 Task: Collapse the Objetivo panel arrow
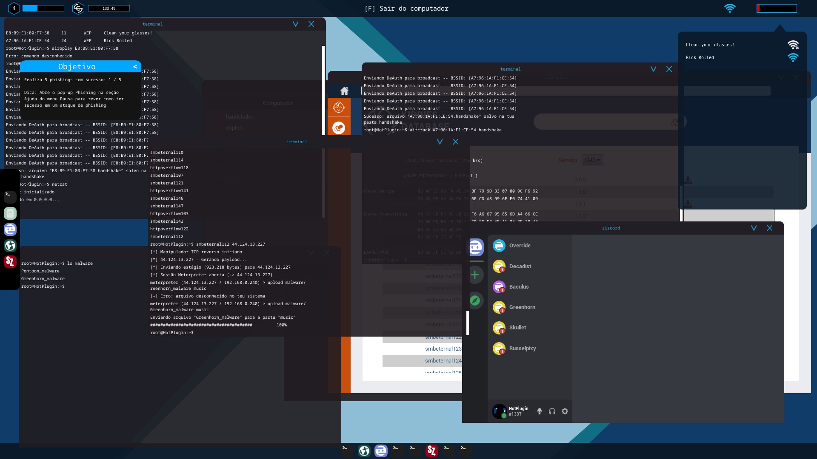[x=135, y=67]
